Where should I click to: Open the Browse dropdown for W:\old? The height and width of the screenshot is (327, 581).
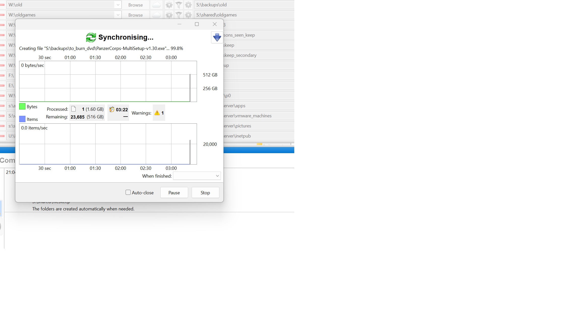coord(136,4)
